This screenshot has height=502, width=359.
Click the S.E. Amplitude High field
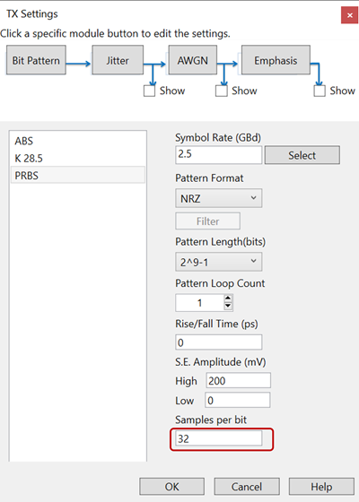pos(238,380)
